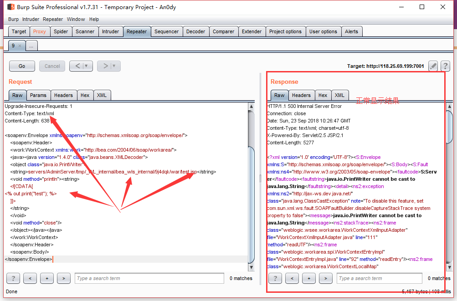Select response Raw view tab
Image resolution: width=457 pixels, height=301 pixels.
(x=279, y=95)
